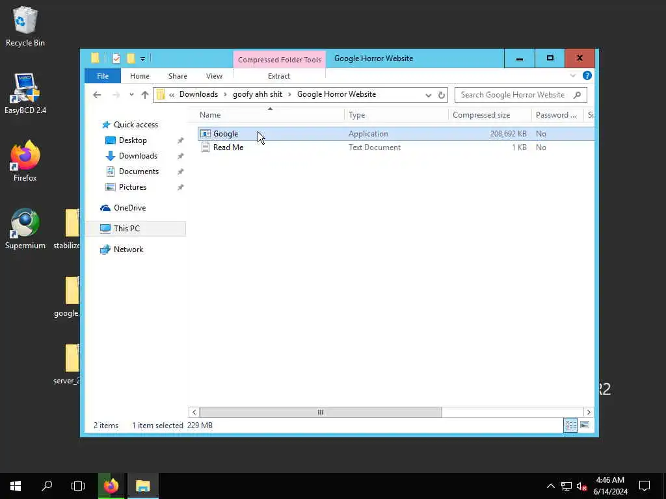The image size is (666, 499).
Task: Go back with the Back arrow
Action: 97,95
